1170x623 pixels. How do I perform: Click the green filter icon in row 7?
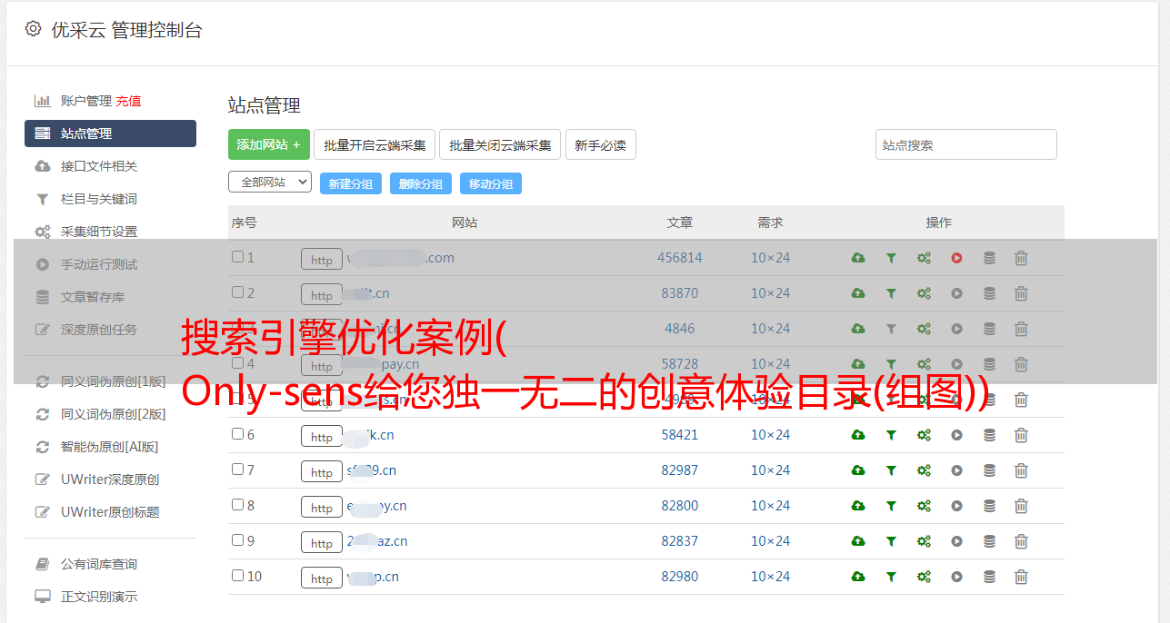pyautogui.click(x=891, y=470)
